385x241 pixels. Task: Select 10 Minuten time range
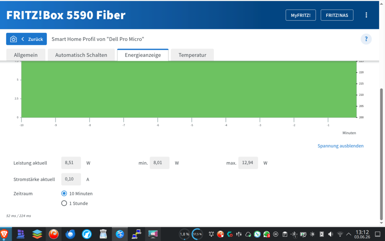pos(64,193)
